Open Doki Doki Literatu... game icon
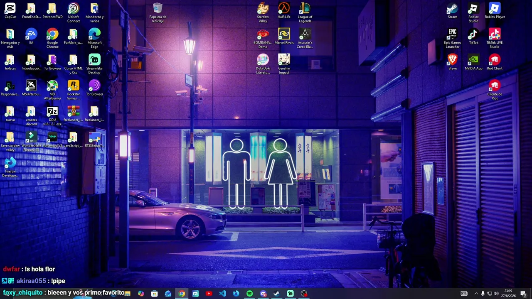Viewport: 532px width, 299px height. click(x=263, y=64)
